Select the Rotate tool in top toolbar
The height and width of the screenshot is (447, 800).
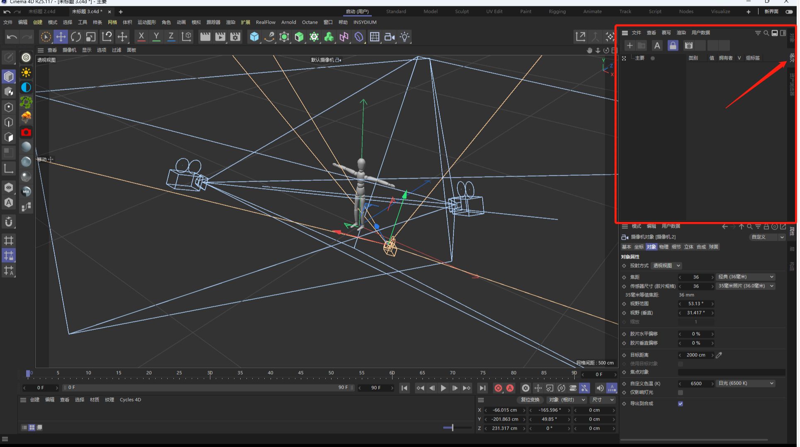(76, 37)
